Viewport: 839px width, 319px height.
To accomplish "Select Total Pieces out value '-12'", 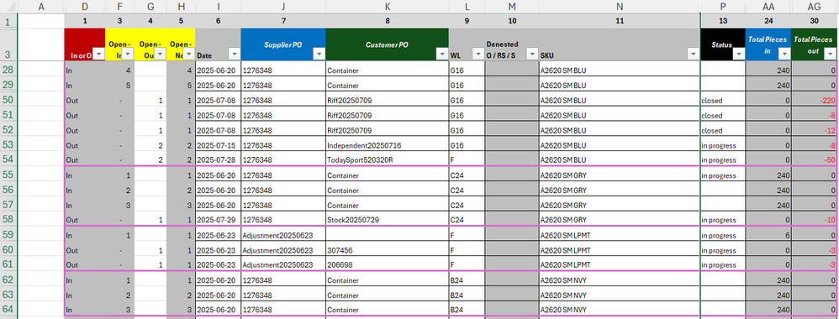I will pyautogui.click(x=815, y=130).
